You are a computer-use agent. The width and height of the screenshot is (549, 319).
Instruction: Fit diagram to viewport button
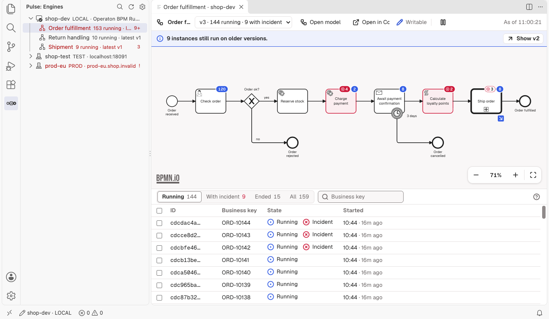(x=533, y=175)
